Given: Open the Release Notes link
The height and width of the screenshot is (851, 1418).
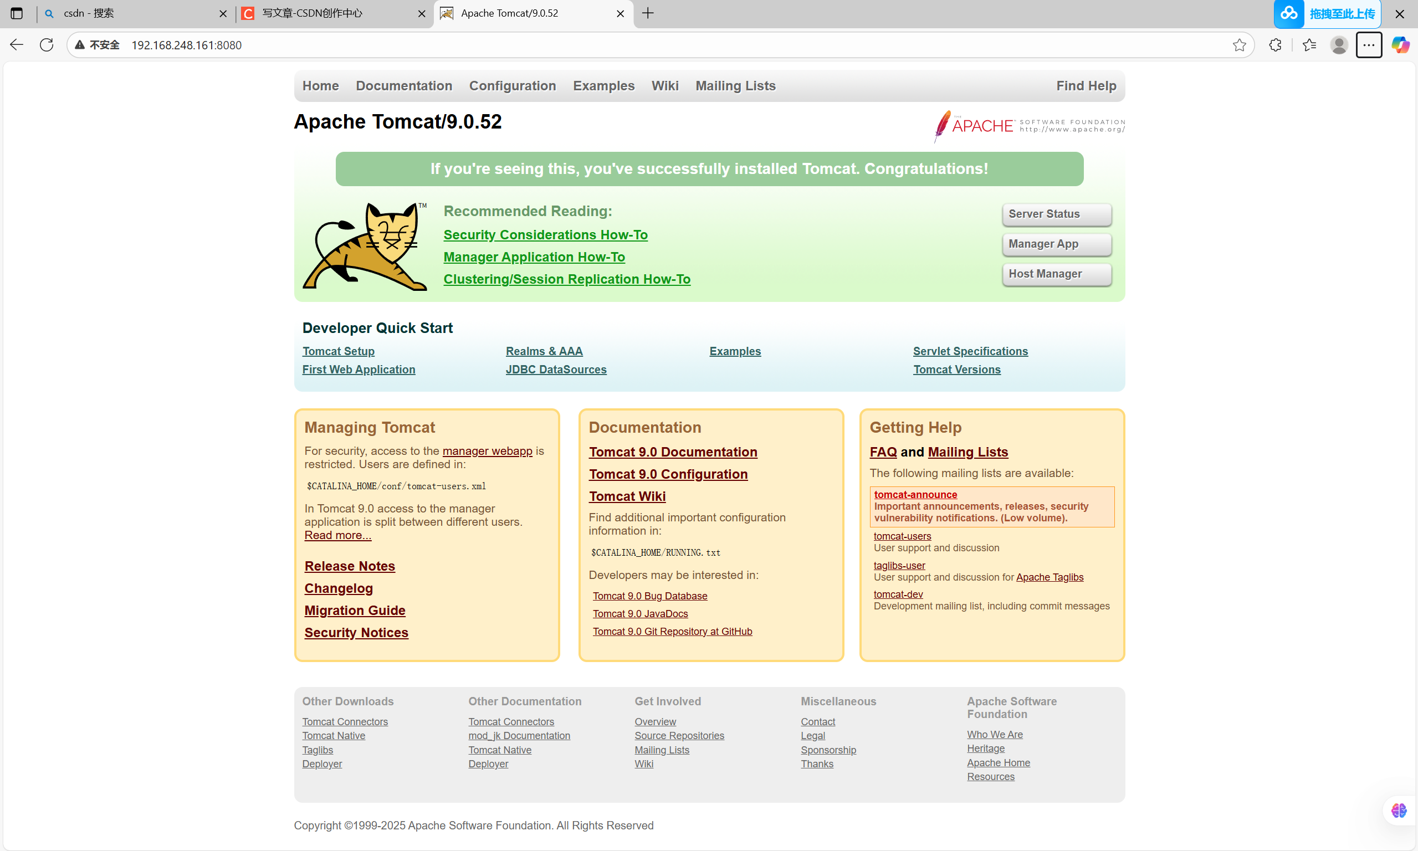Looking at the screenshot, I should click(349, 566).
